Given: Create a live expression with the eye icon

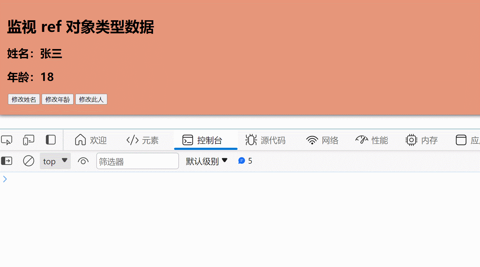Looking at the screenshot, I should [x=83, y=161].
